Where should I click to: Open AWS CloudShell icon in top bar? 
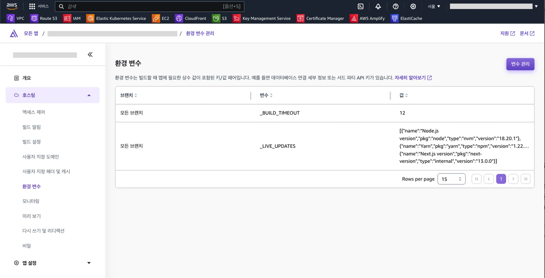[360, 6]
